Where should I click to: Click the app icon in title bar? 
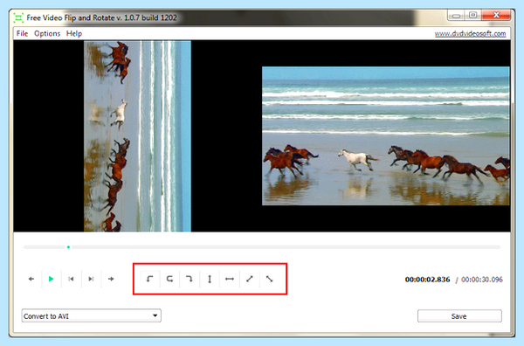point(18,17)
